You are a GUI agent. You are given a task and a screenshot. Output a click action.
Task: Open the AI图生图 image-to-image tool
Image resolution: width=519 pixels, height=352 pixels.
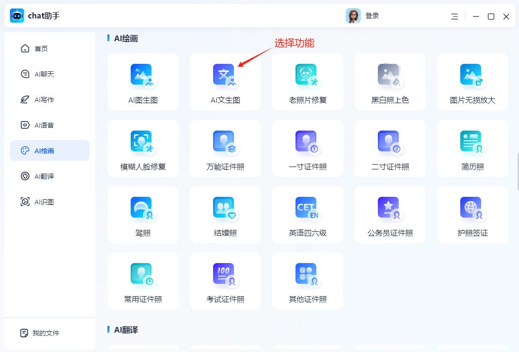tap(143, 81)
